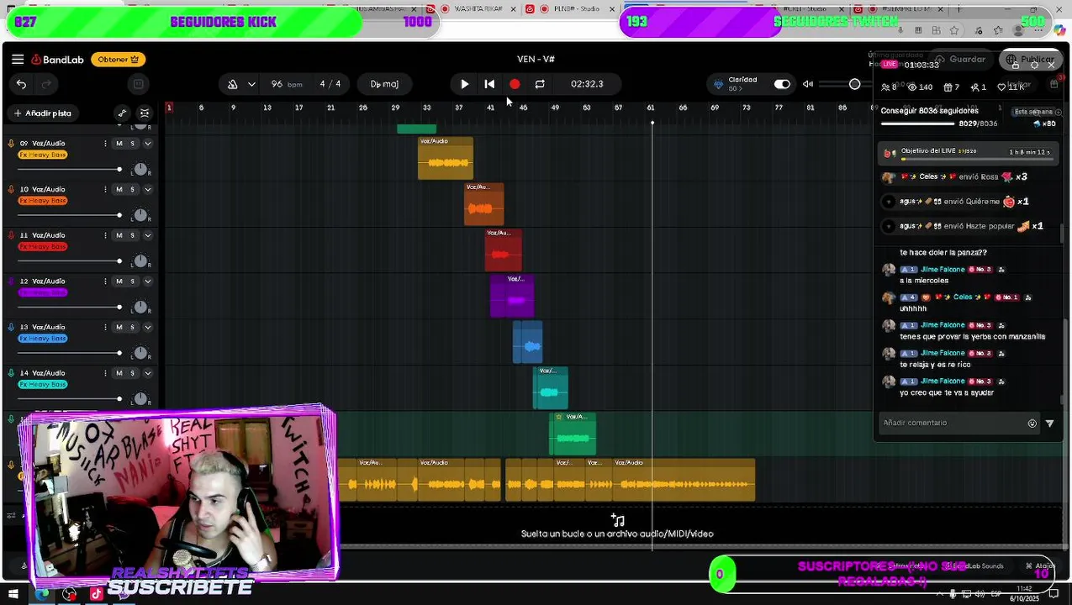Start playback with the play button

click(465, 84)
